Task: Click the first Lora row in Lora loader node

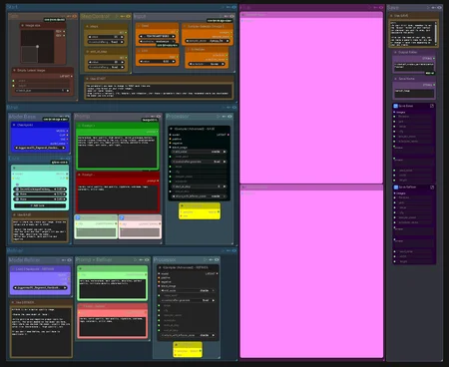Action: [x=40, y=189]
